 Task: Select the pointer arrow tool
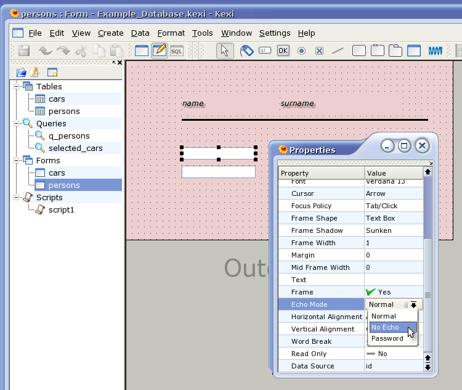225,51
